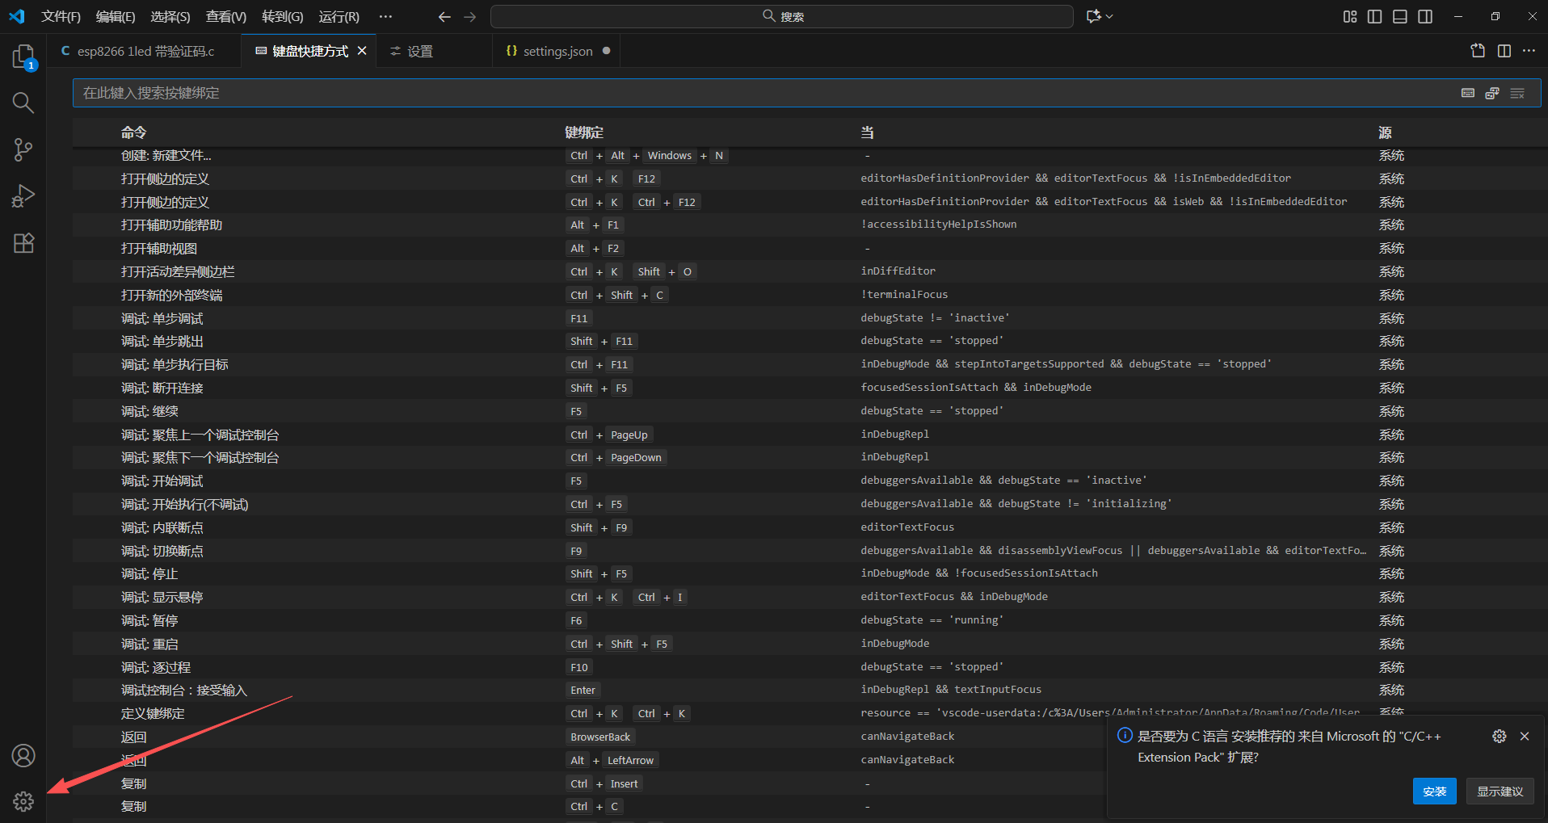Open the Extensions view
Image resolution: width=1548 pixels, height=823 pixels.
pyautogui.click(x=23, y=243)
